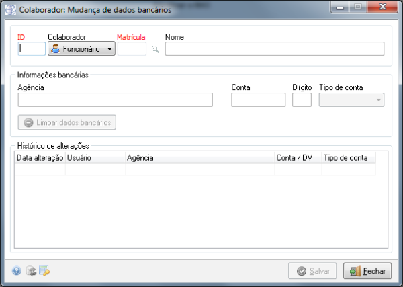Viewport: 403px width, 287px height.
Task: Click the window icon in title bar
Action: pos(10,10)
